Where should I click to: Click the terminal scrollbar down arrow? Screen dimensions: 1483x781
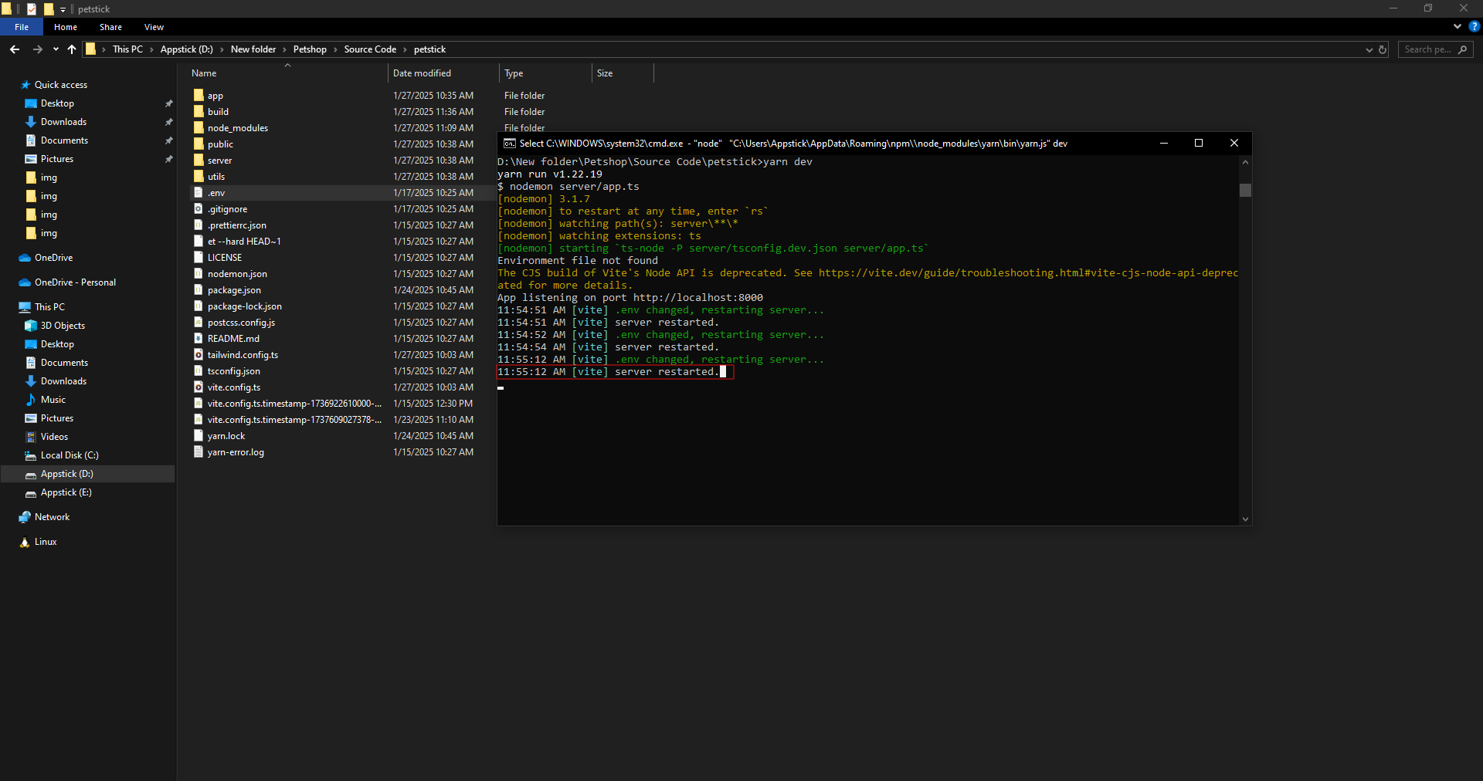1245,519
